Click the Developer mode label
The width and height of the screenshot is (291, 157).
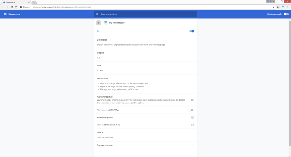pyautogui.click(x=274, y=14)
